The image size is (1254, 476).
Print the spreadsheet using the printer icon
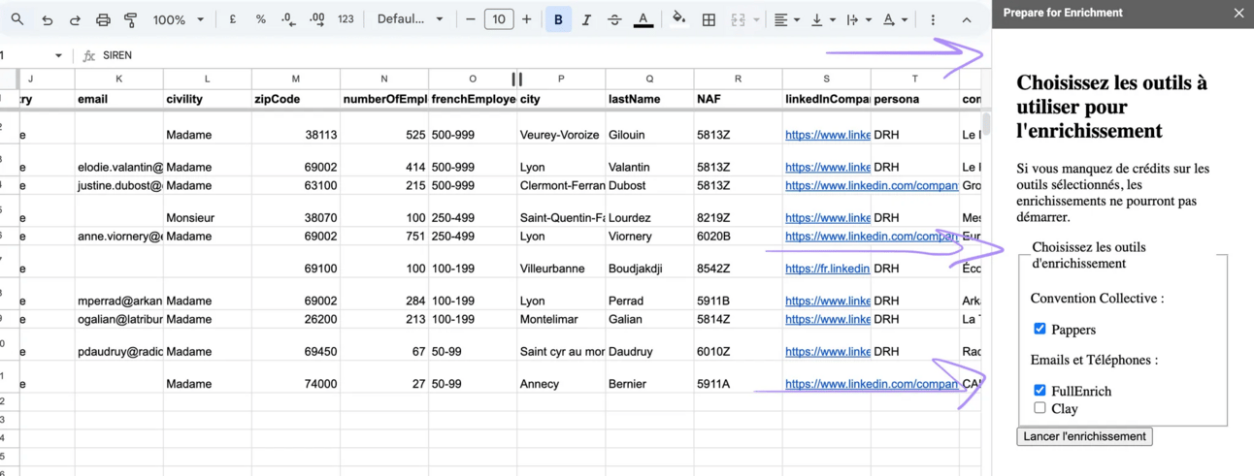pyautogui.click(x=103, y=19)
